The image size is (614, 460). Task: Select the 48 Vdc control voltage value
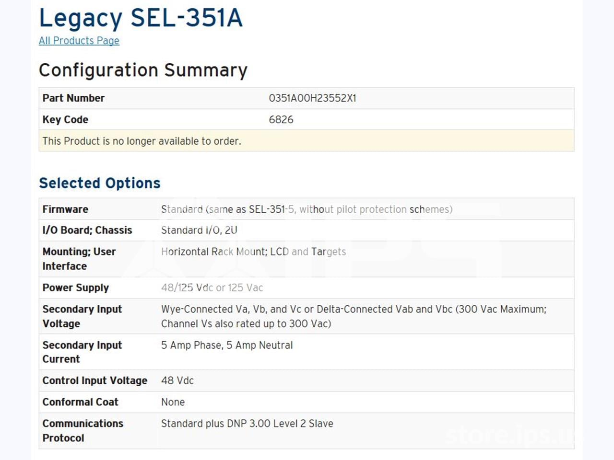click(x=177, y=381)
